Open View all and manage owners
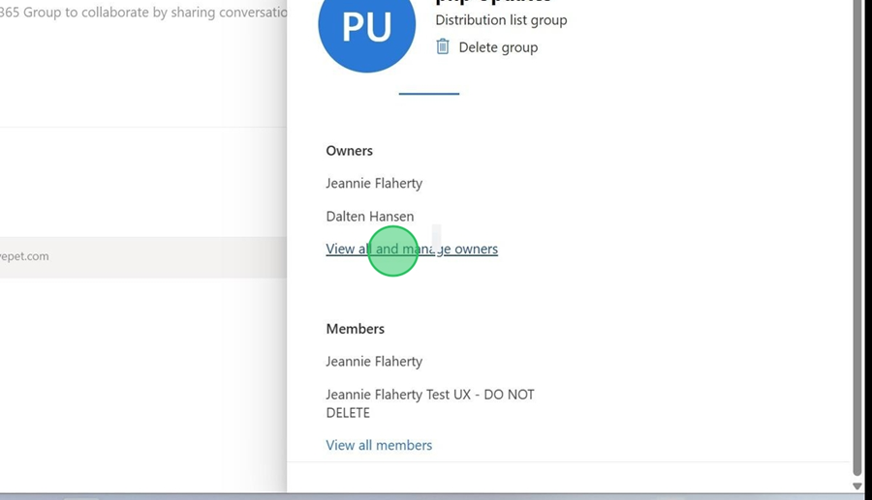Image resolution: width=872 pixels, height=500 pixels. point(412,249)
